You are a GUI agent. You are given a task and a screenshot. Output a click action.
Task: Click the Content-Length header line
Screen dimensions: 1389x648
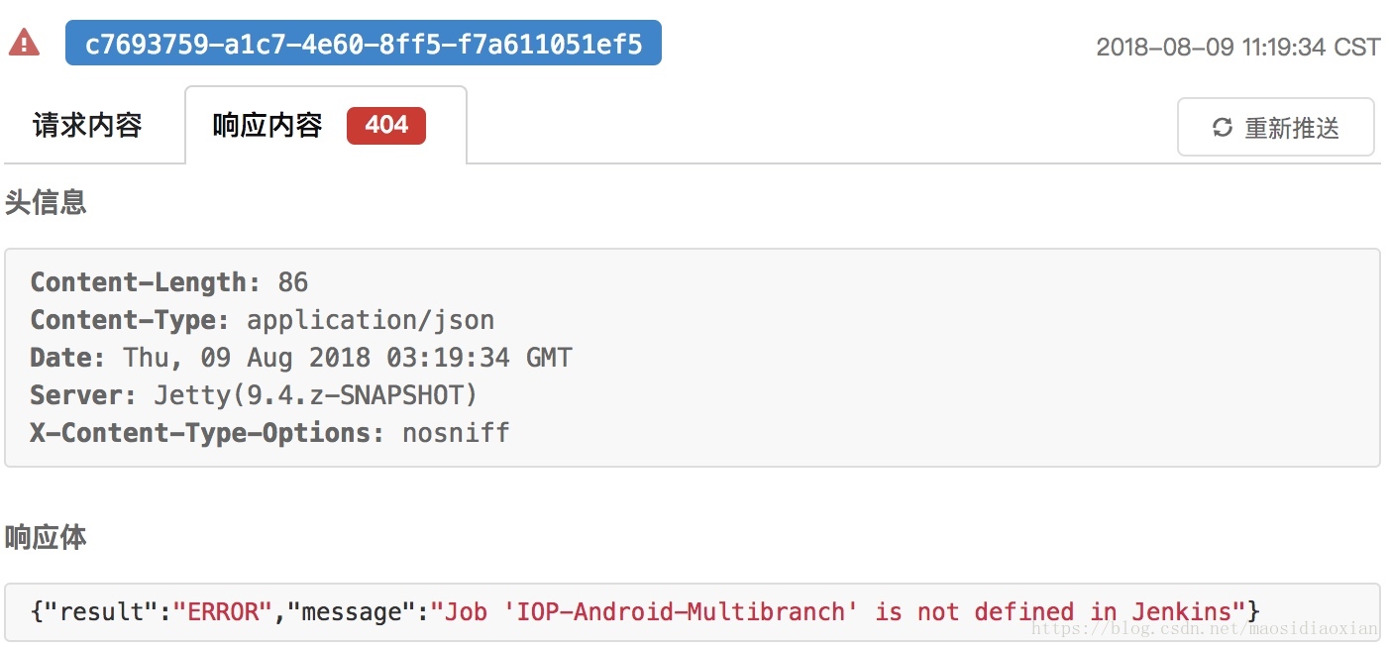coord(168,282)
